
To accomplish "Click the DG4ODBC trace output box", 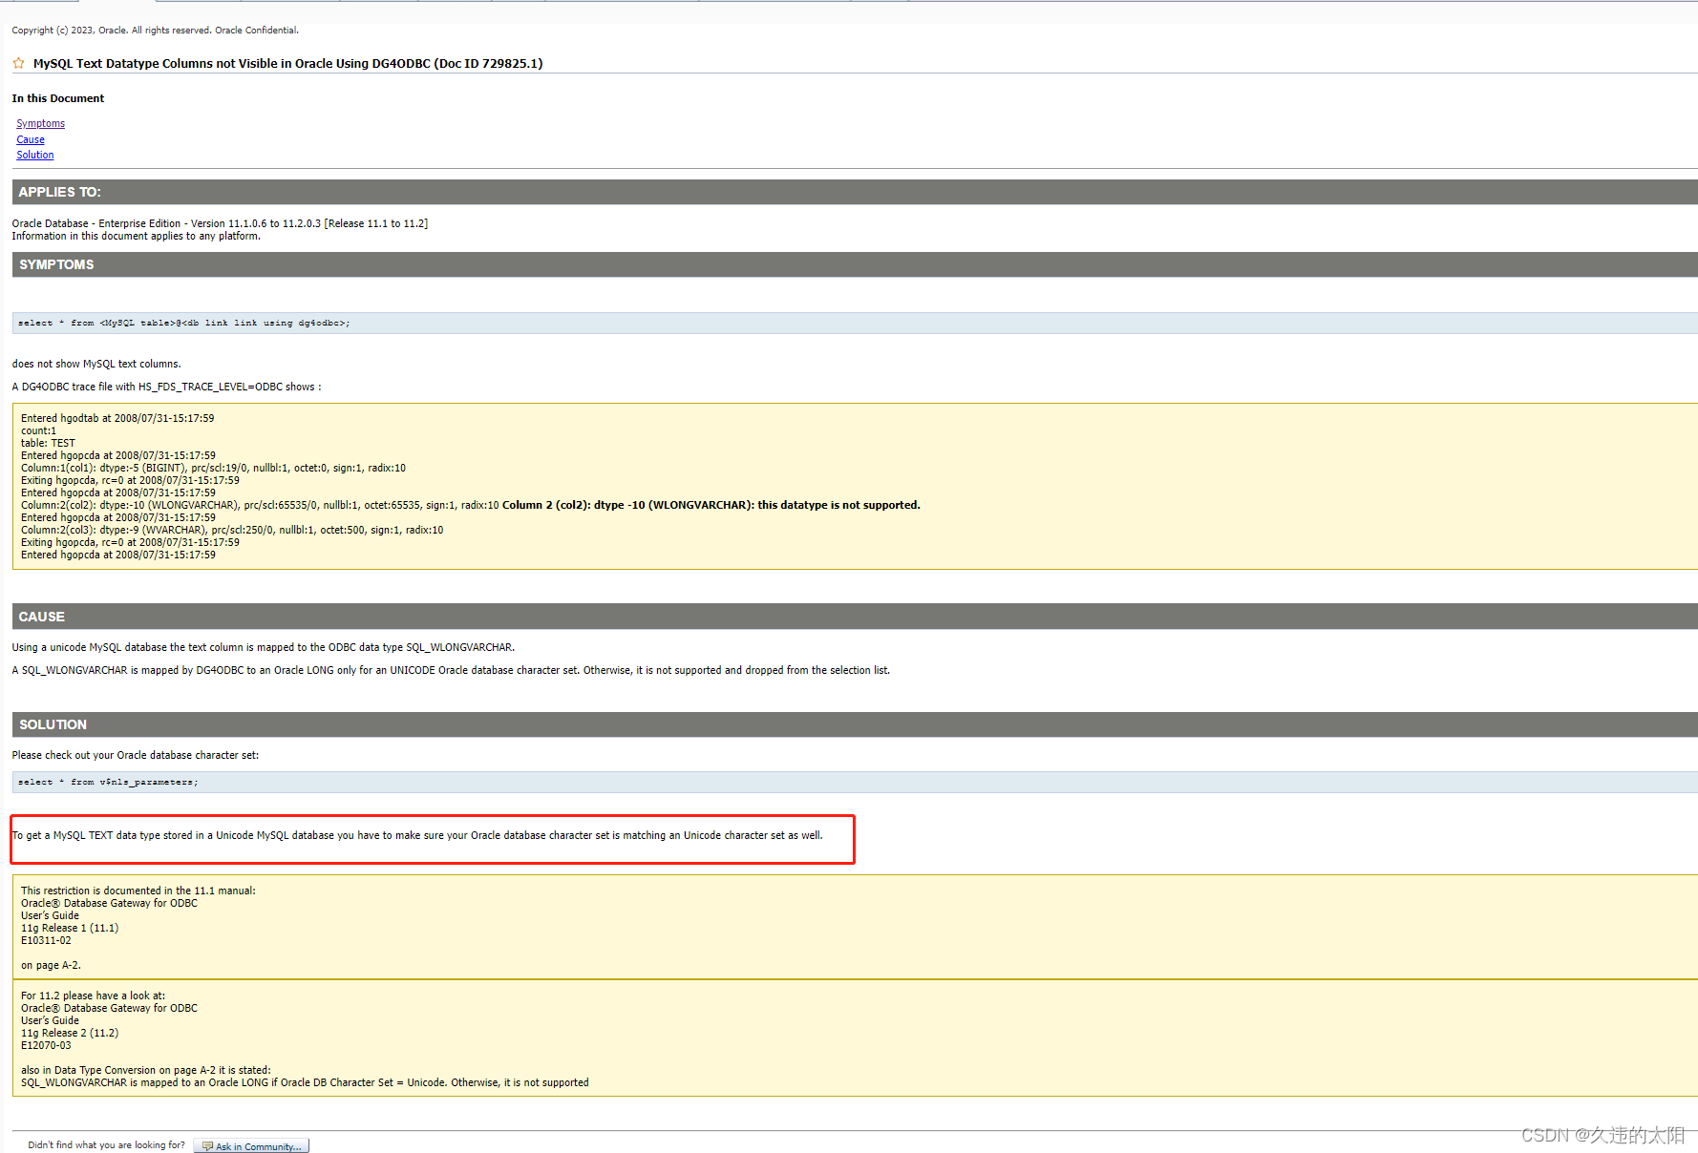I will click(382, 487).
